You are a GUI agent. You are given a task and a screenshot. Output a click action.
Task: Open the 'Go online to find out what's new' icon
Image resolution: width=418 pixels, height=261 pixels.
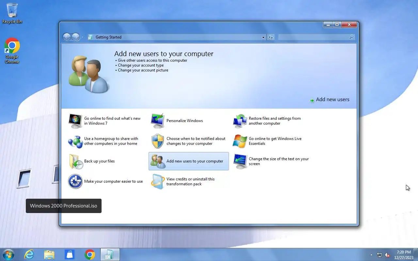[75, 121]
